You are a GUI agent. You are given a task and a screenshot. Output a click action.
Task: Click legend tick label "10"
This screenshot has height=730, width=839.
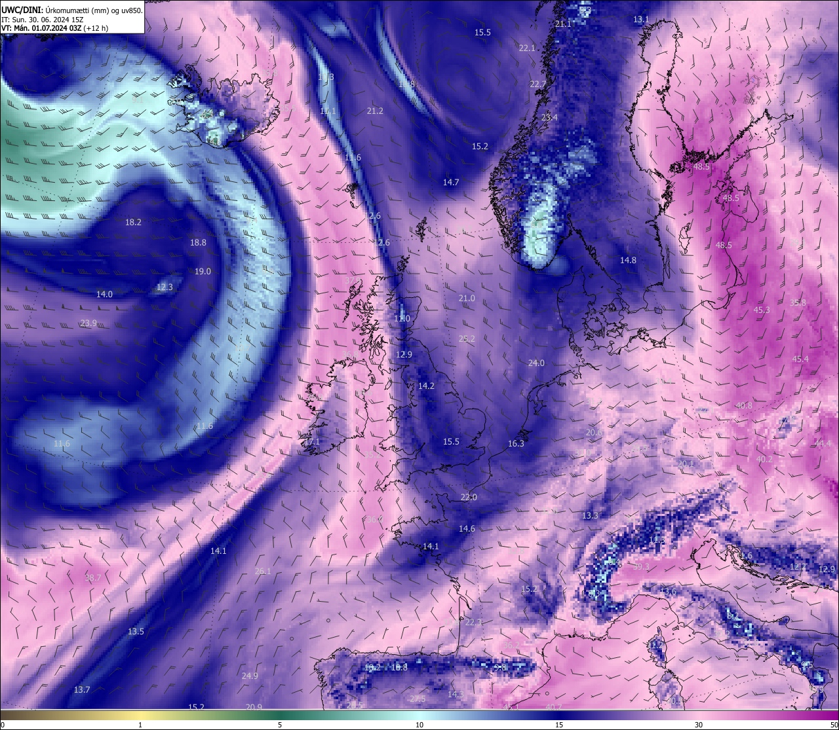(419, 725)
